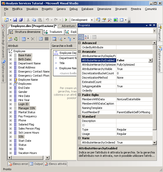Pin the Proprietà panel with auto-hide icon
This screenshot has height=172, width=163.
(150, 25)
